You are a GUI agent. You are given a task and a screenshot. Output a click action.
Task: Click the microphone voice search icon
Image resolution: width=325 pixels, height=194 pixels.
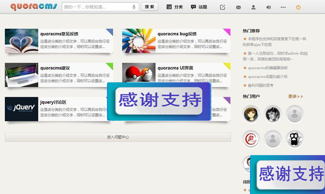click(134, 7)
